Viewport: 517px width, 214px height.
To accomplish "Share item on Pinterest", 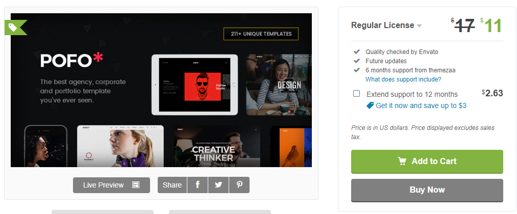I will 239,185.
